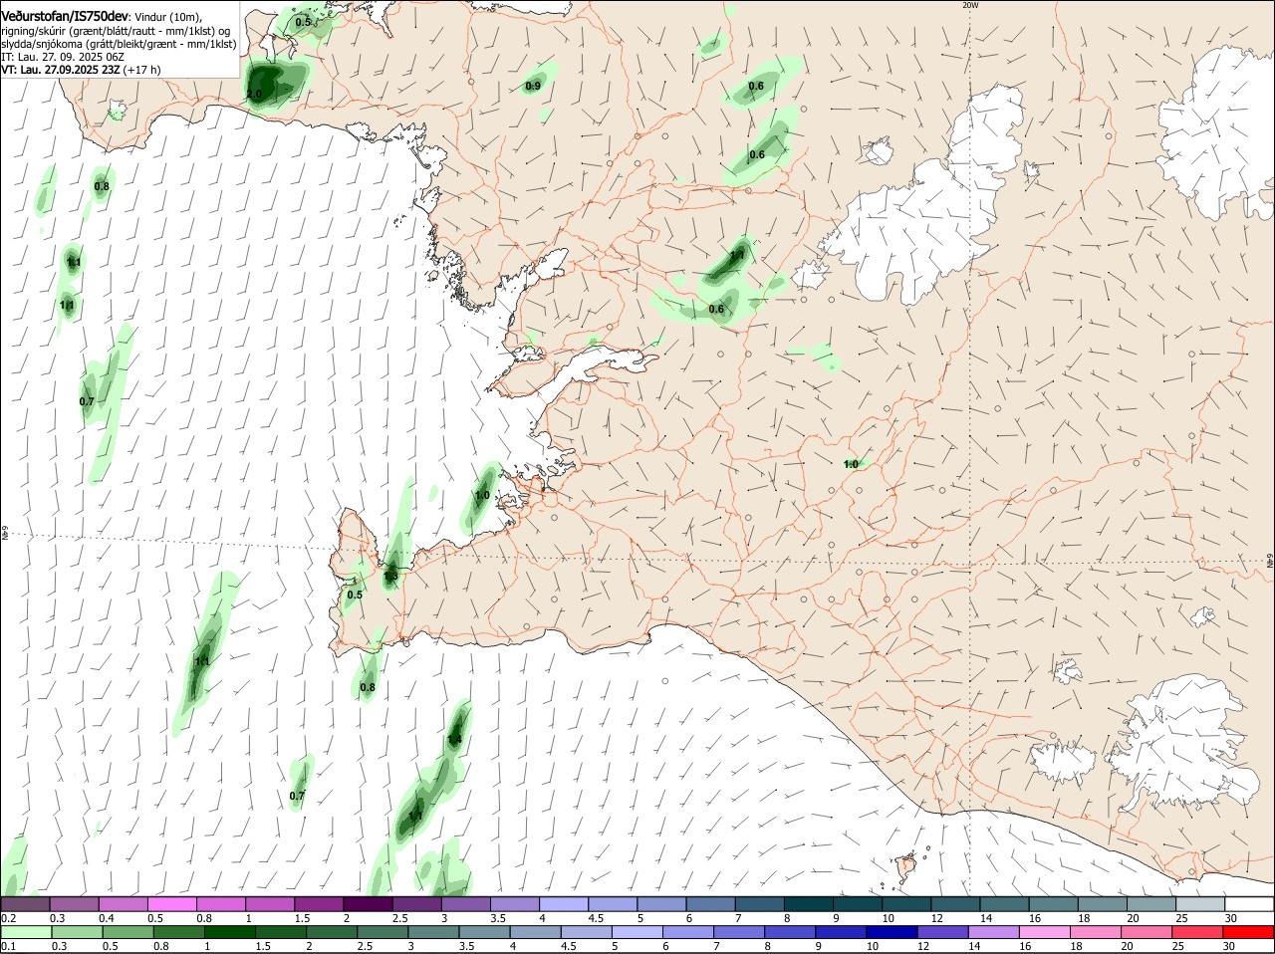1275x954 pixels.
Task: Select the IT: Lau. 27. 09. 2025 06Z line
Action: (63, 57)
